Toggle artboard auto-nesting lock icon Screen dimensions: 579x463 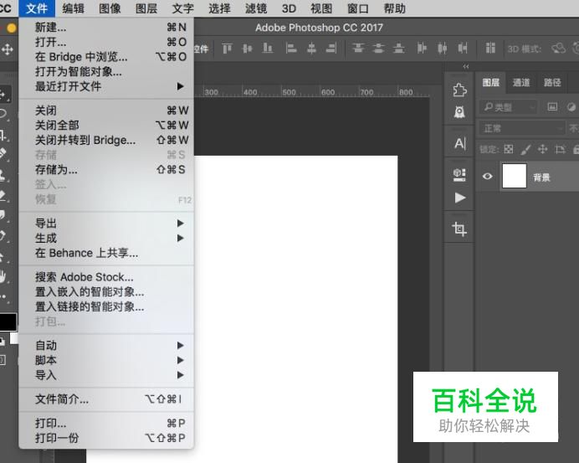click(x=560, y=149)
